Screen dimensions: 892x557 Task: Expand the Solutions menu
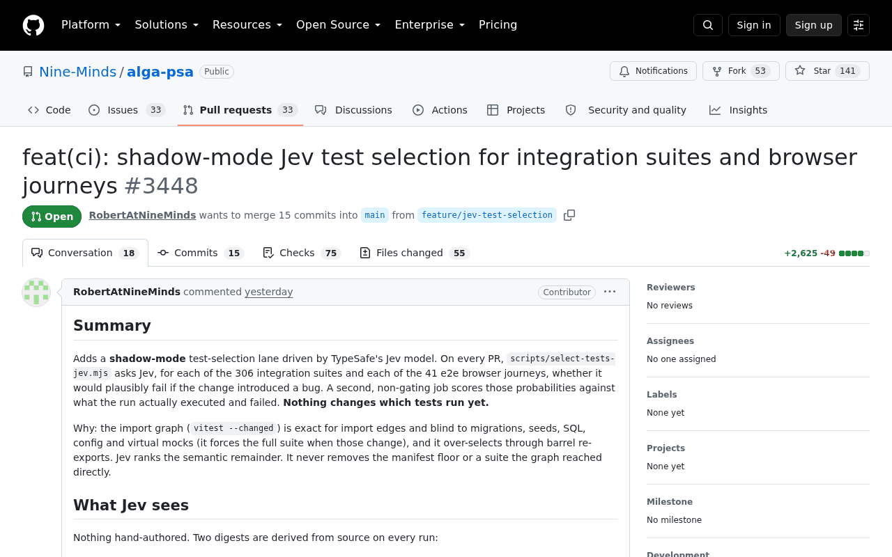coord(167,25)
